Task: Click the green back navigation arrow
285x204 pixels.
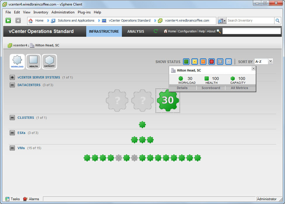Action: coord(8,20)
